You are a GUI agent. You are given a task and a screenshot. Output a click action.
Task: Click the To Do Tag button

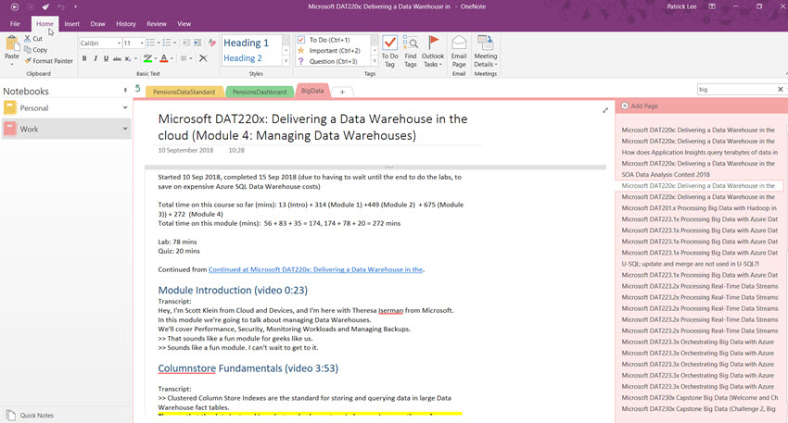390,51
